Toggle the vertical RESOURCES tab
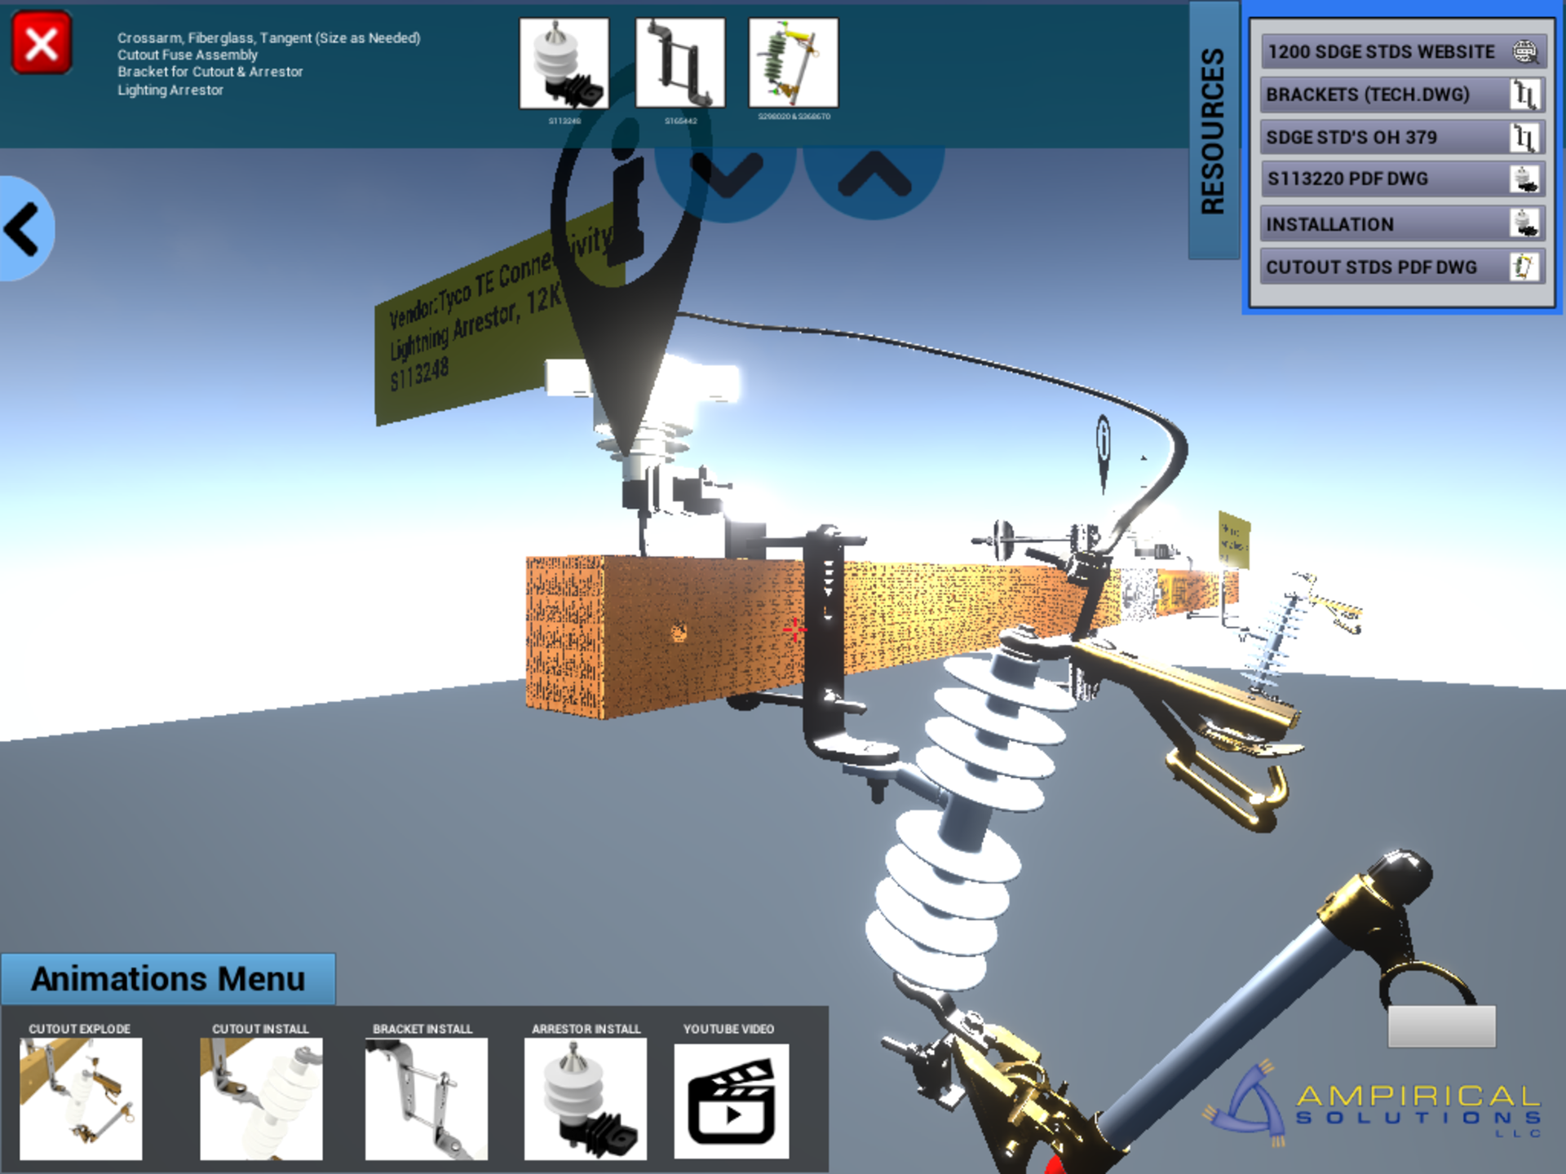 pyautogui.click(x=1214, y=130)
